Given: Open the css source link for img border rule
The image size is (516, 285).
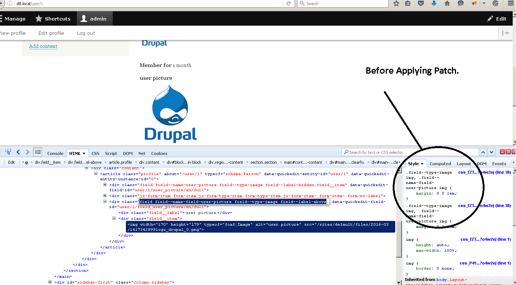Looking at the screenshot, I should (485, 263).
